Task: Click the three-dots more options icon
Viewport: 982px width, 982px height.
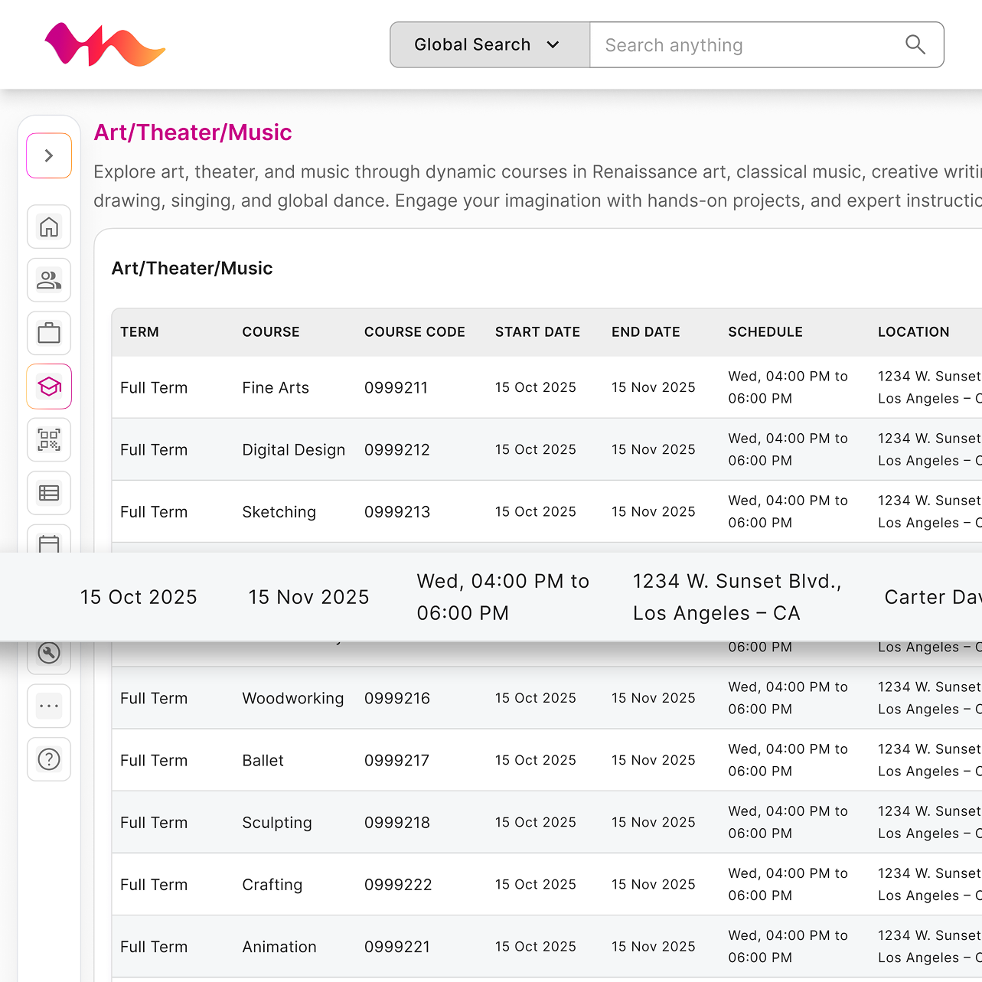Action: coord(49,706)
